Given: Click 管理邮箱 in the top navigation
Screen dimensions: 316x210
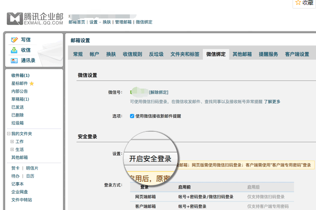Looking at the screenshot, I should [123, 22].
